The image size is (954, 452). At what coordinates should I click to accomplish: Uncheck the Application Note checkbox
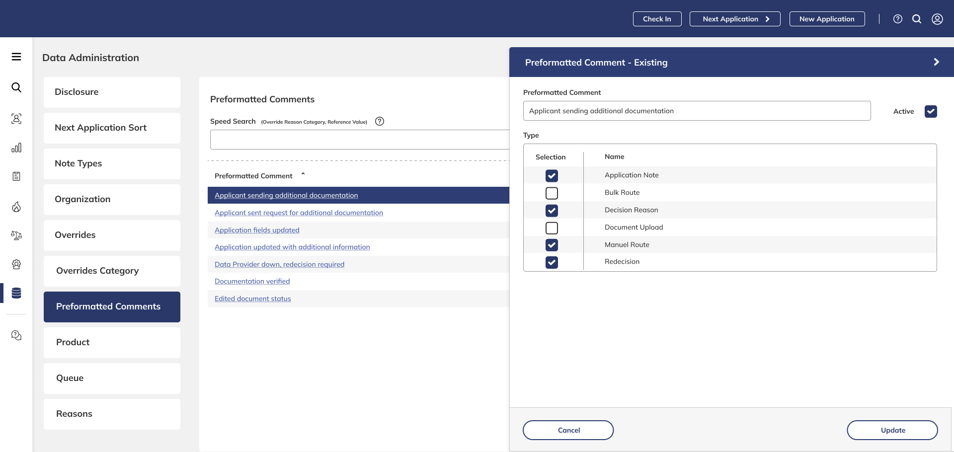tap(552, 175)
